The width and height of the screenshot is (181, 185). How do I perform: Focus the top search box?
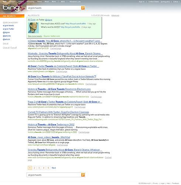click(54, 8)
